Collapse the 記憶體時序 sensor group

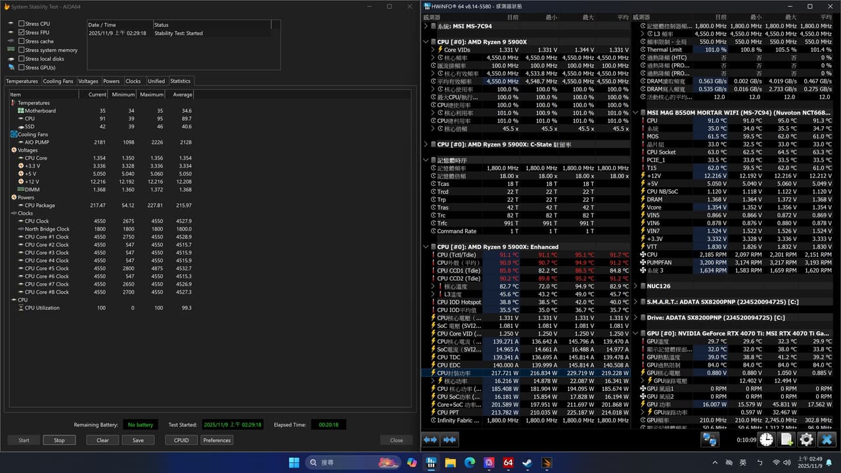(426, 160)
